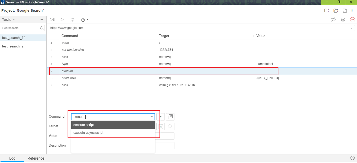Click the Run all tests icon
The width and height of the screenshot is (357, 163).
(52, 20)
